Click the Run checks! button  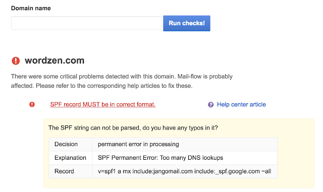187,23
